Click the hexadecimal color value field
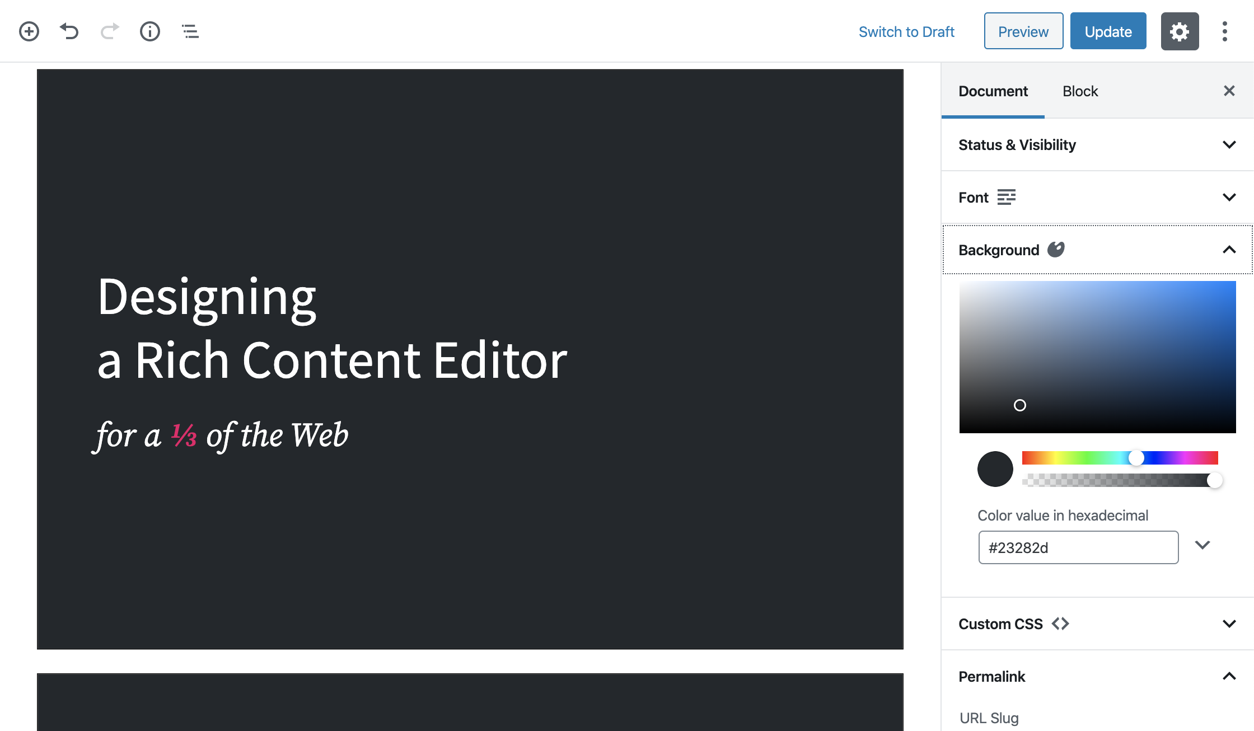 pos(1078,547)
